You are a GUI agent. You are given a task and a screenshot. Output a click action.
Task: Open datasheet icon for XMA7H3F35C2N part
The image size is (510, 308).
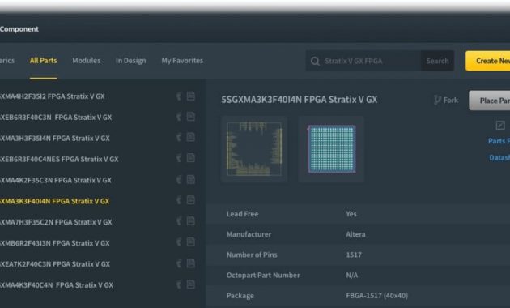click(x=191, y=221)
